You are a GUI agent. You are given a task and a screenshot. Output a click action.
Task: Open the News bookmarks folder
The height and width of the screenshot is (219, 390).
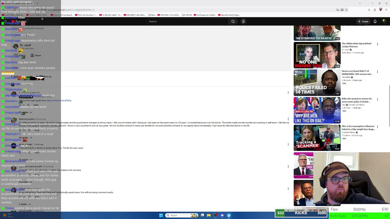click(x=152, y=15)
